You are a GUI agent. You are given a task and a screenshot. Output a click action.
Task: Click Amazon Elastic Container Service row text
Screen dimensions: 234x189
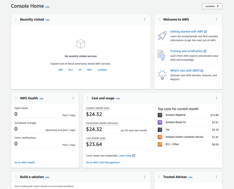[184, 137]
